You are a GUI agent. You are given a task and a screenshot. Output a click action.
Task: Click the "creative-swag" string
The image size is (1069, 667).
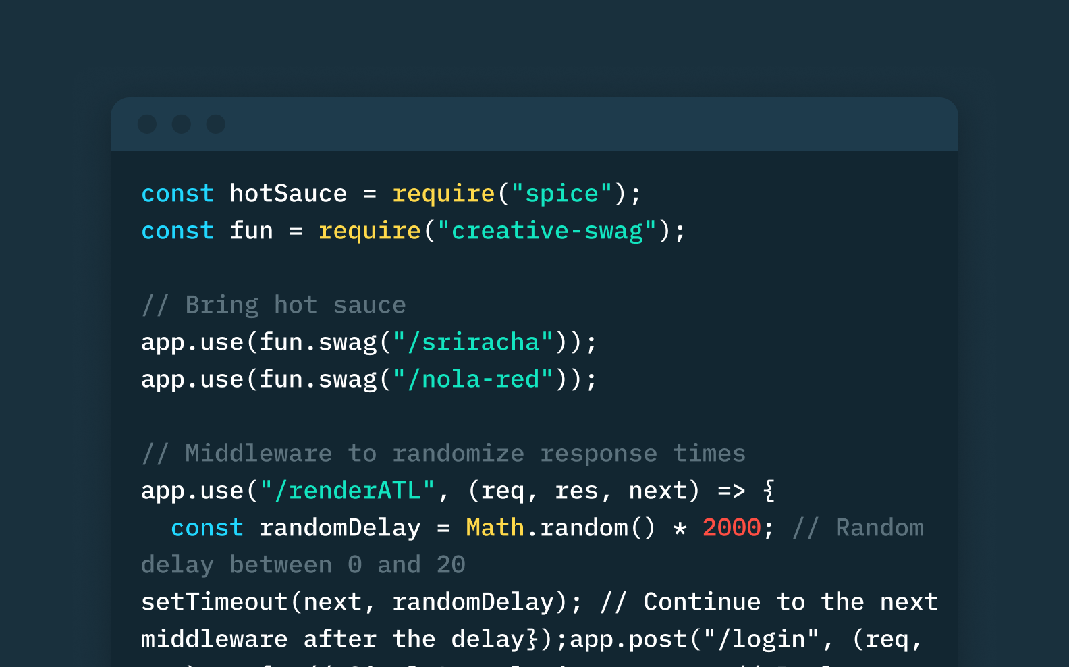coord(547,231)
